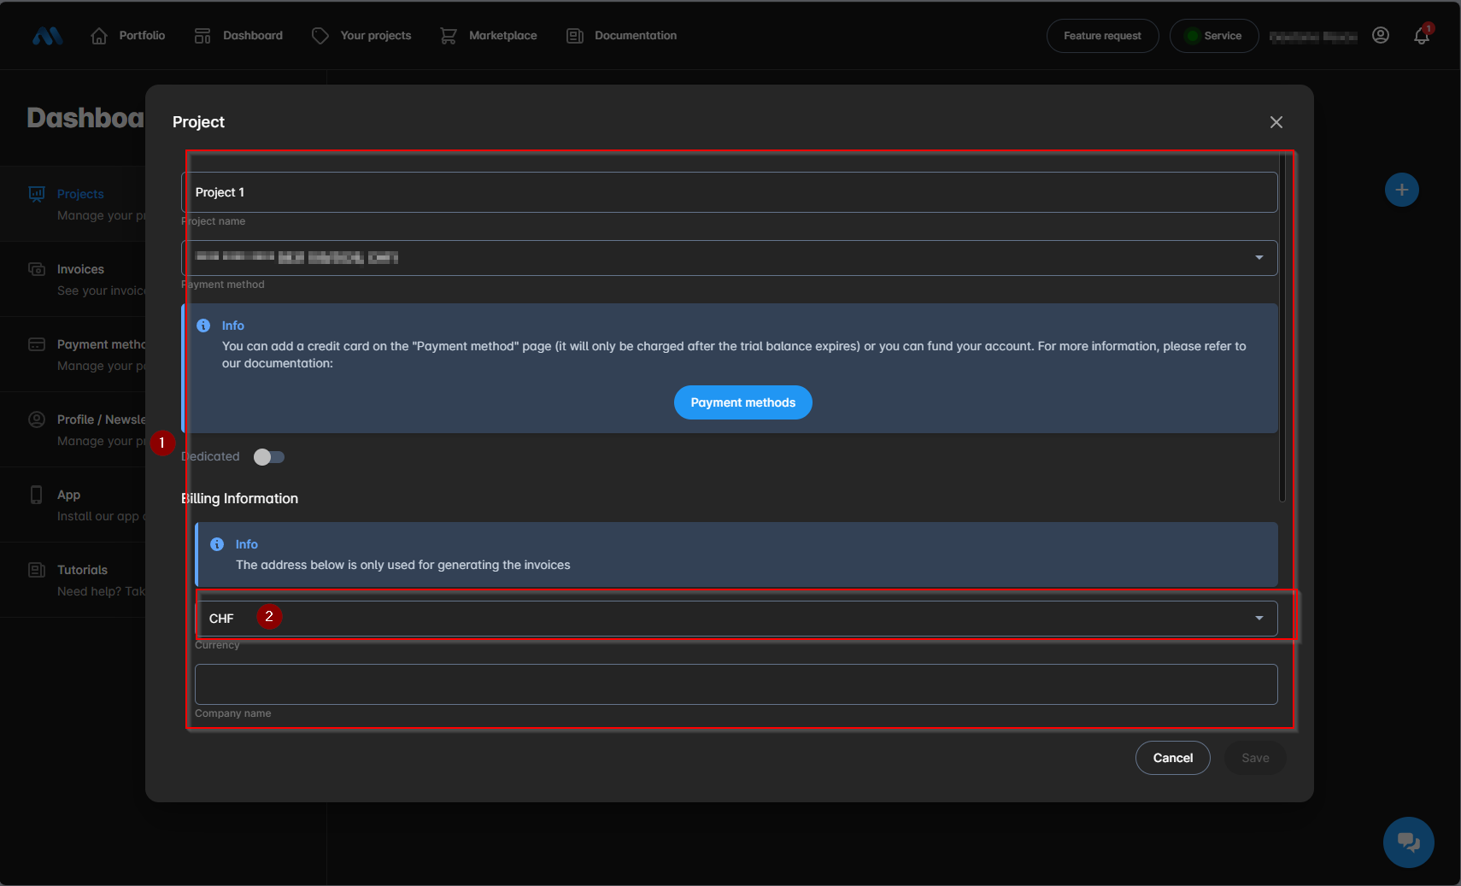Toggle the Dedicated switch

click(x=269, y=457)
